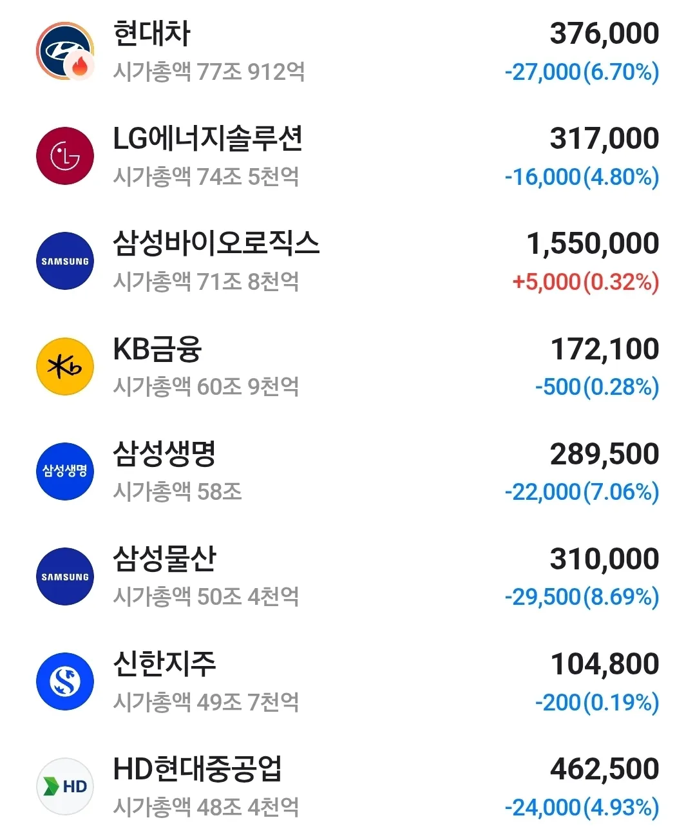Screen dimensions: 695x838
Task: Tap the Hyundai Motor logo icon
Action: (65, 51)
